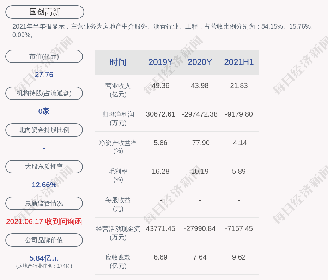Select the 30672.61 net profit cell
328x280 pixels.
tap(160, 114)
